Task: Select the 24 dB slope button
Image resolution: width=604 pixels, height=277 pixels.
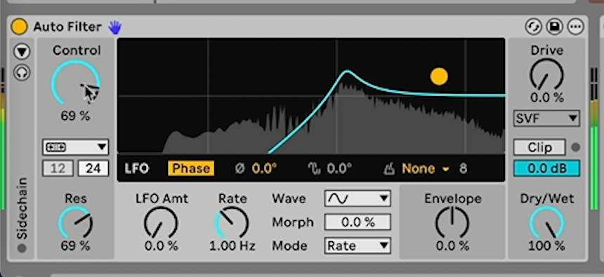Action: 93,168
